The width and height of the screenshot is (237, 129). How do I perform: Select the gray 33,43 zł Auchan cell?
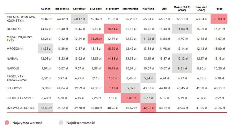[x=46, y=108]
